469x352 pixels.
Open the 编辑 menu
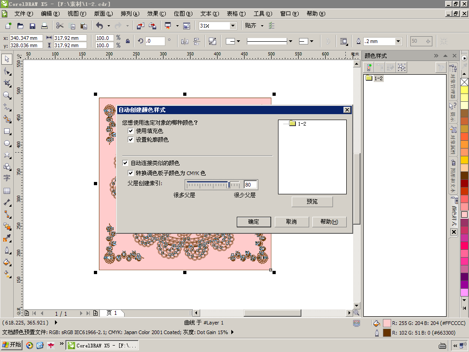pyautogui.click(x=50, y=14)
